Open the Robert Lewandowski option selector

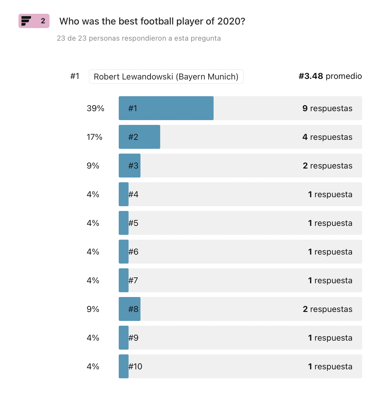coord(166,76)
